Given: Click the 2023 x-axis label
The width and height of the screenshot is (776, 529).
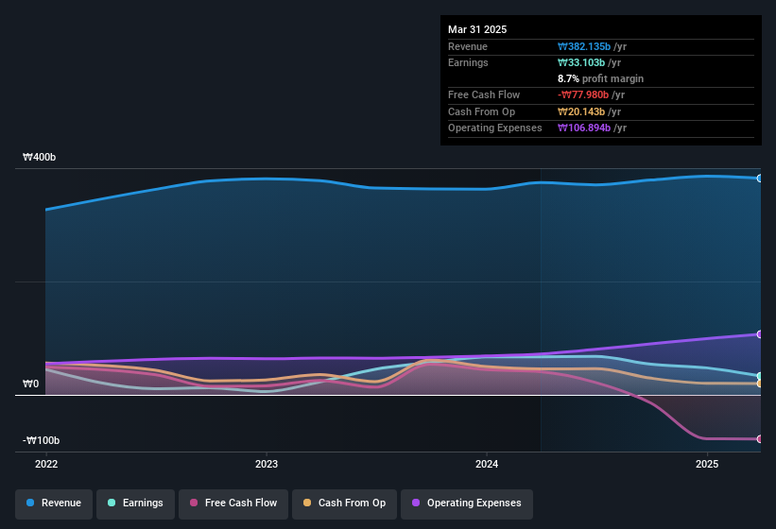Looking at the screenshot, I should [x=267, y=464].
